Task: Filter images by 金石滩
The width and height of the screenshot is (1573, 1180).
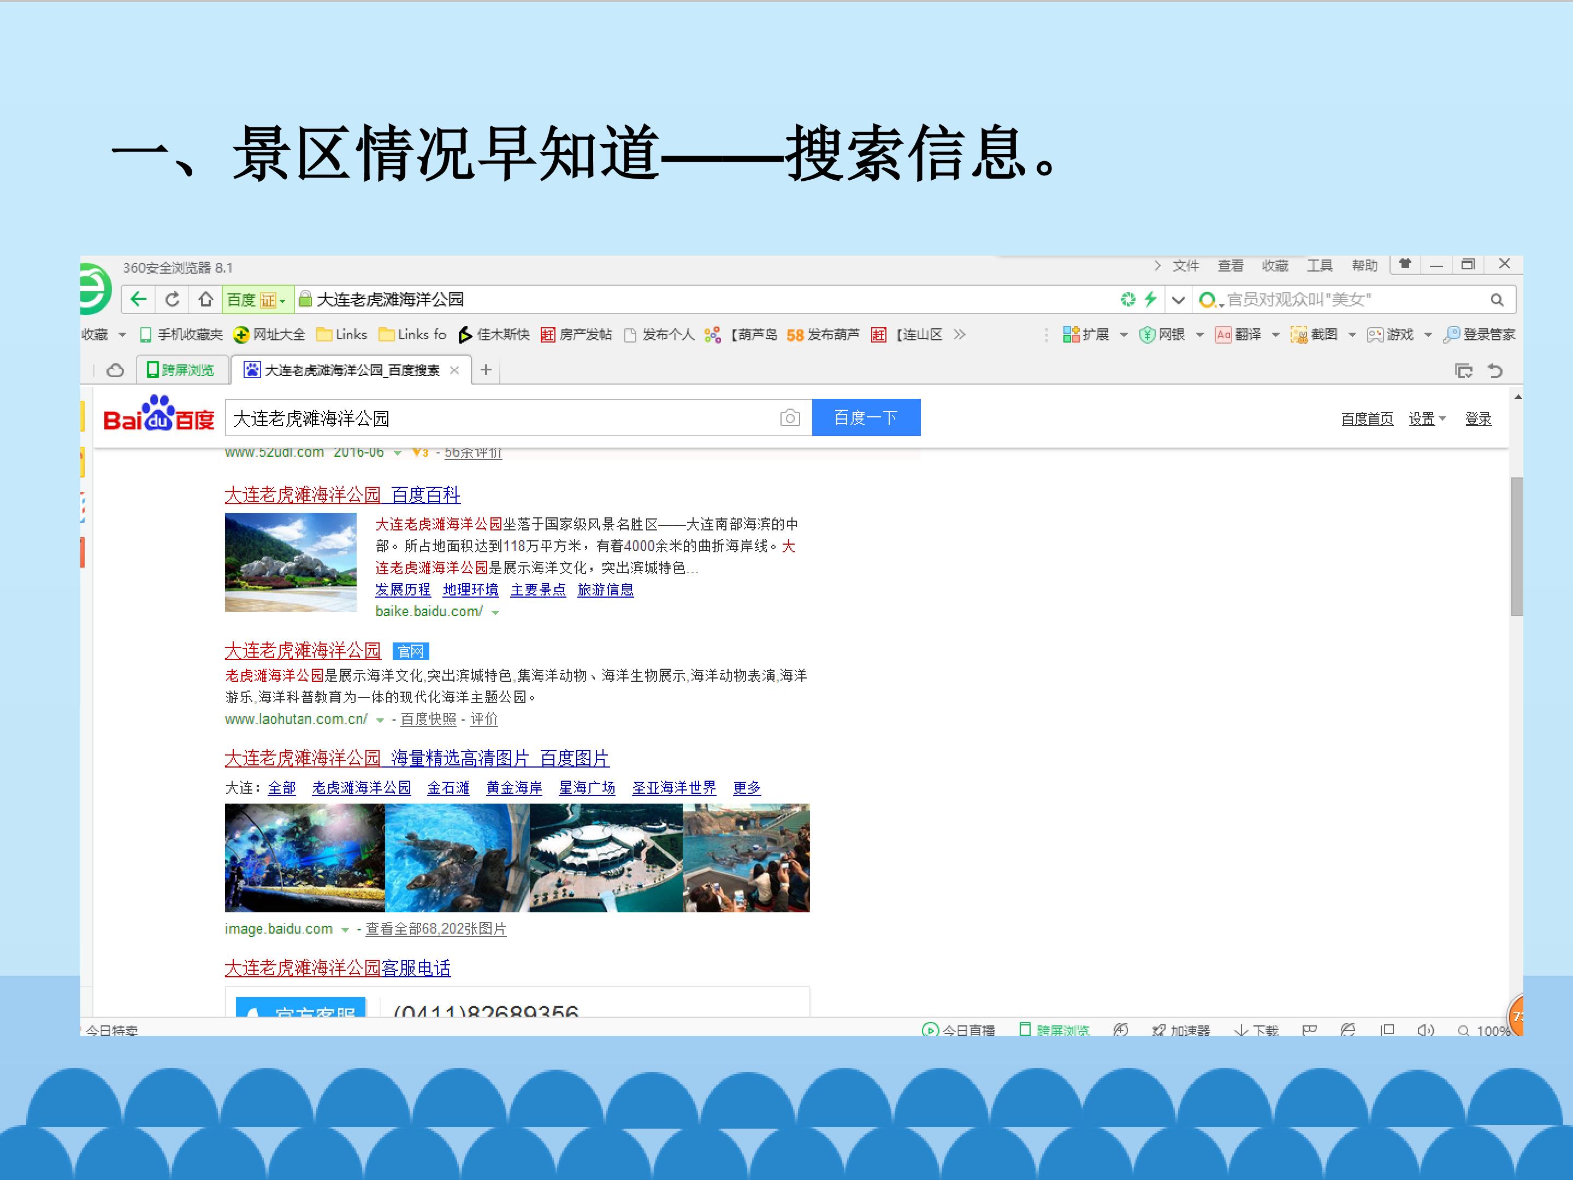Action: point(448,788)
